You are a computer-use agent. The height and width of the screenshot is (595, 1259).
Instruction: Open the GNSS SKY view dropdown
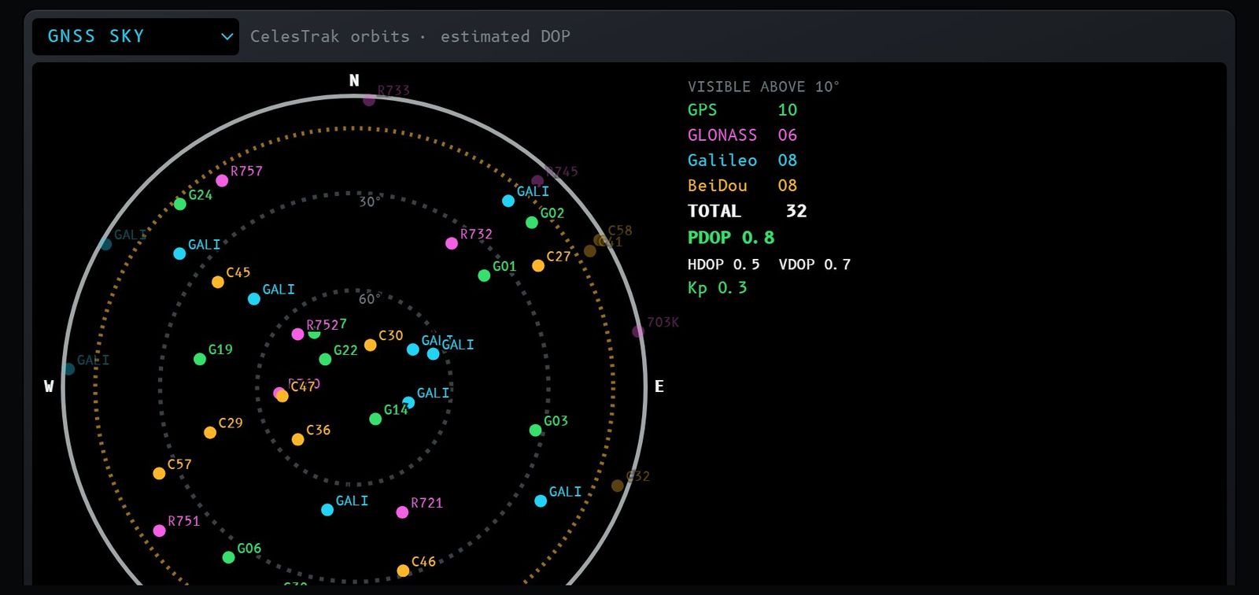135,36
